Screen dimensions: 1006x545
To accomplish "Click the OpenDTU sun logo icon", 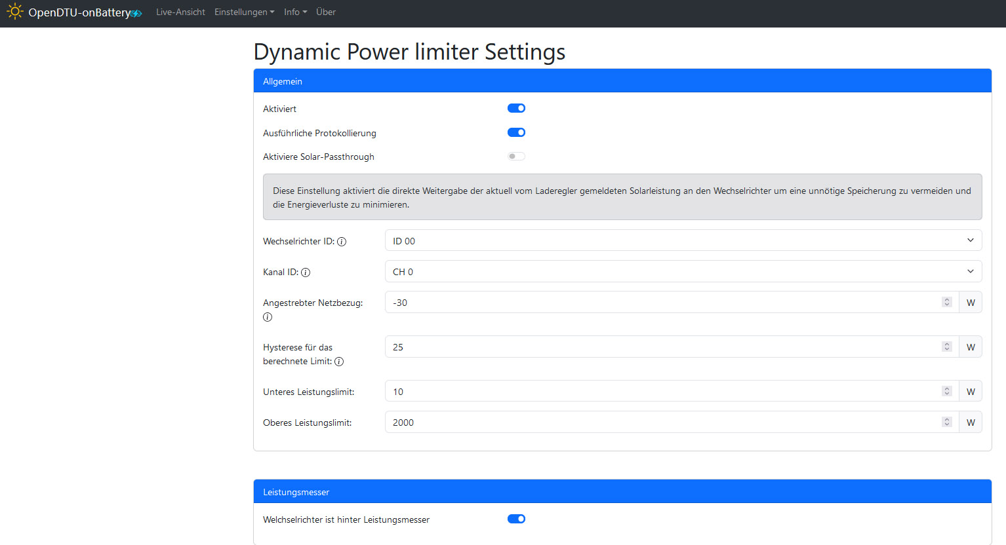I will point(15,12).
